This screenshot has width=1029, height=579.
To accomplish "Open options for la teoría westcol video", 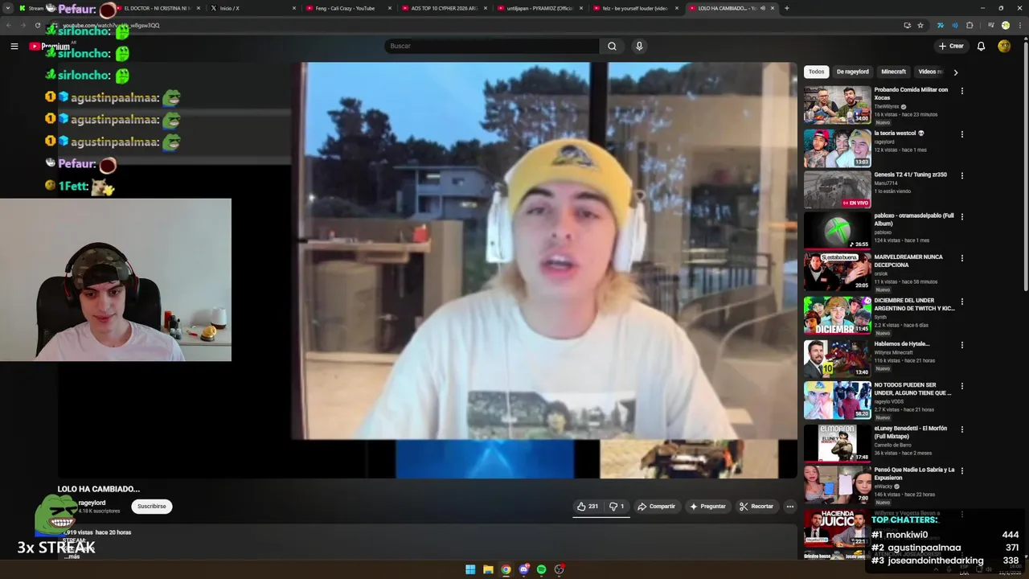I will coord(961,134).
